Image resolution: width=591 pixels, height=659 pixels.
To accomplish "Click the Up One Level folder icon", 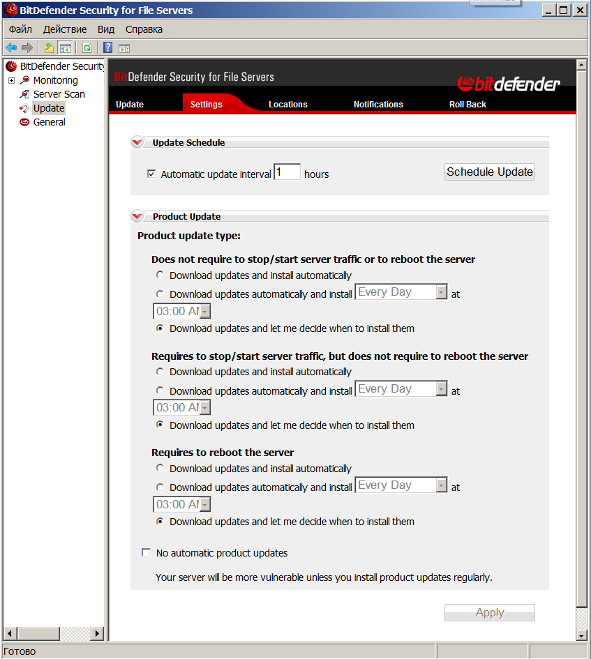I will 49,48.
